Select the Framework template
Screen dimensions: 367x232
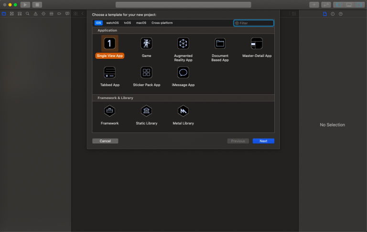point(109,115)
